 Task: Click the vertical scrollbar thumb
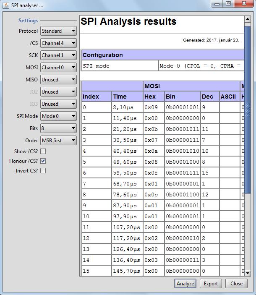[248, 110]
